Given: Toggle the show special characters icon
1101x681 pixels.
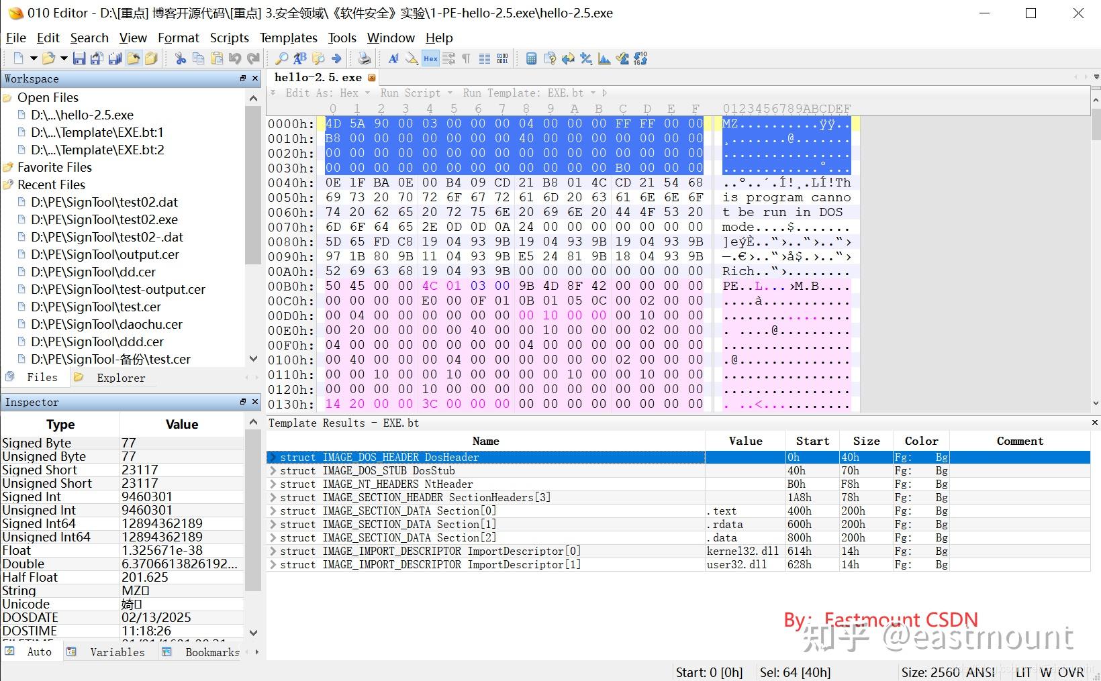Looking at the screenshot, I should click(465, 58).
